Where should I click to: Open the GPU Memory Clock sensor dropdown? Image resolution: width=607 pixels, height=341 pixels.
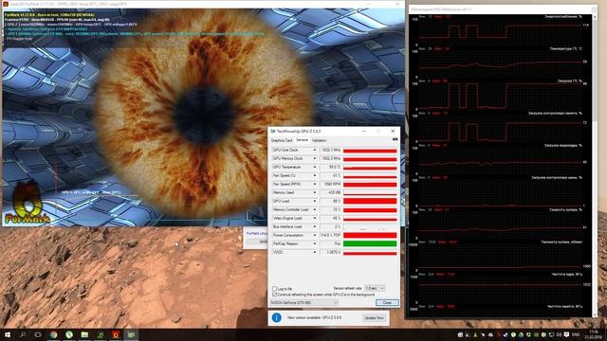pos(314,158)
